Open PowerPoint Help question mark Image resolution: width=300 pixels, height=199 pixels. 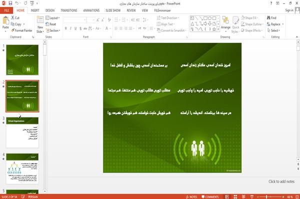[x=271, y=3]
